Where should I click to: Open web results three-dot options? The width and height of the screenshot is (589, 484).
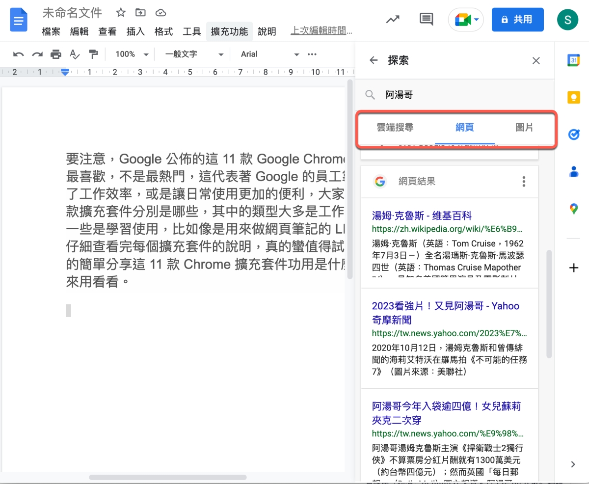524,182
